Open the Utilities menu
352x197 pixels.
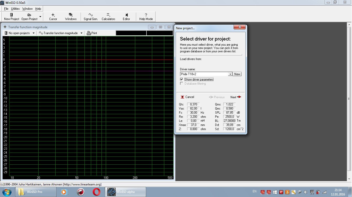15,9
